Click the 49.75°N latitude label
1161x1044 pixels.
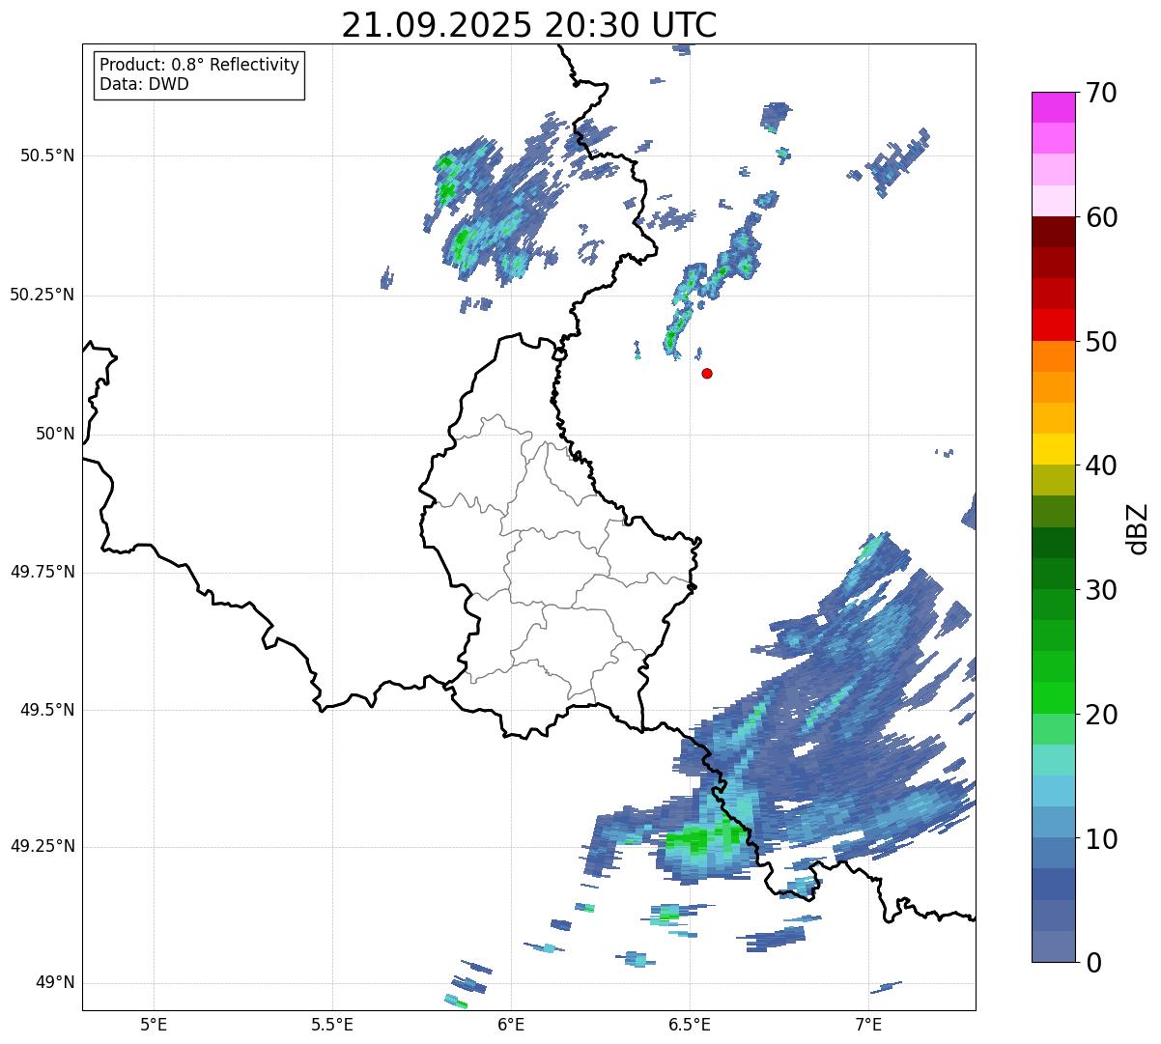[42, 572]
